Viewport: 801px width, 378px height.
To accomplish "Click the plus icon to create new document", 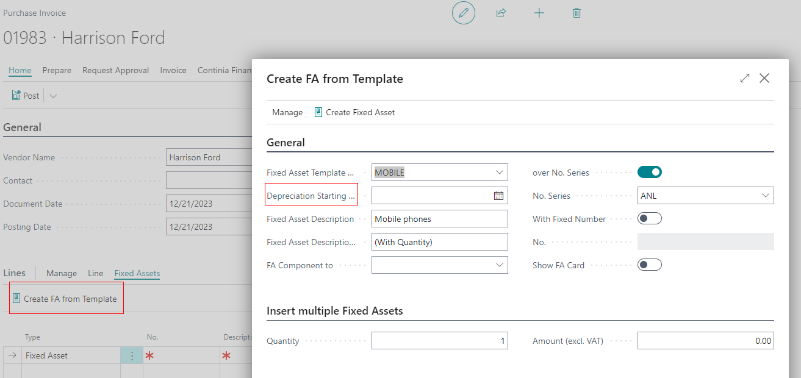I will (539, 12).
